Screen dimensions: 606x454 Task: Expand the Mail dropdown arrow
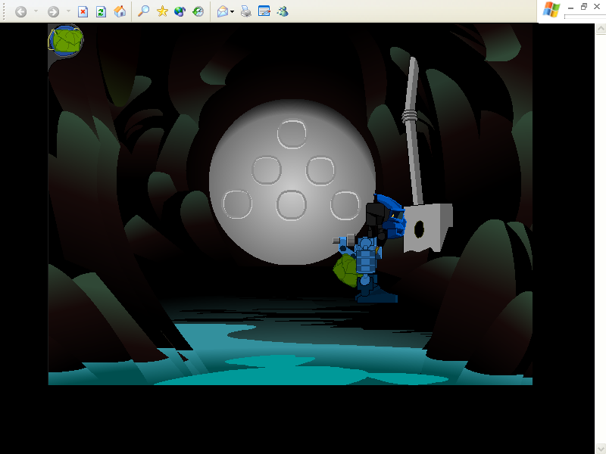(x=232, y=11)
